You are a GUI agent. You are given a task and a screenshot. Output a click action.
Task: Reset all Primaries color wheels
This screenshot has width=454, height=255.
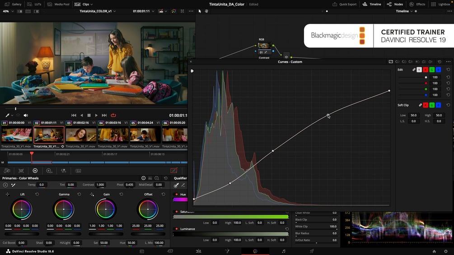click(166, 178)
